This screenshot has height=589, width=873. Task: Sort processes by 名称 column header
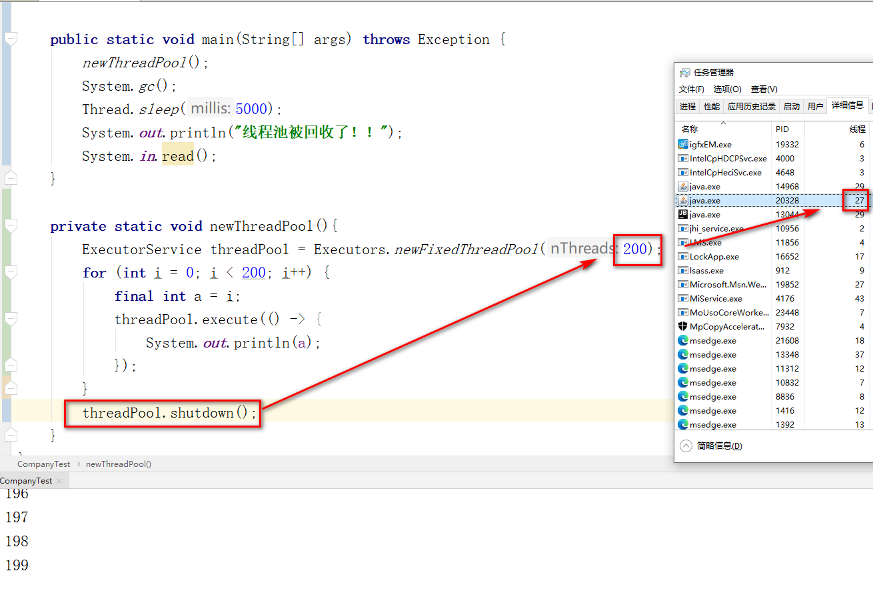[x=724, y=129]
